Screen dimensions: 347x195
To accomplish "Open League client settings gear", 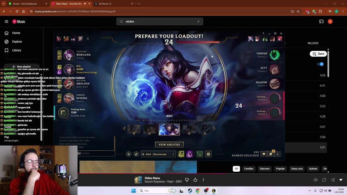I will 275,34.
